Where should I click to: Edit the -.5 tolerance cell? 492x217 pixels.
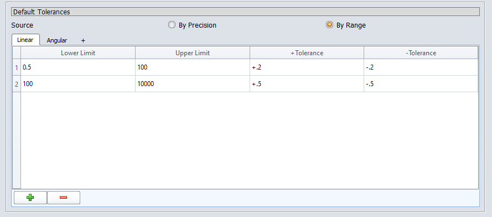(x=421, y=84)
